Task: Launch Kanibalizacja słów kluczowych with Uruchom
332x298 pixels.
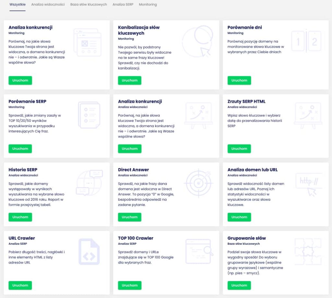Action: tap(130, 81)
